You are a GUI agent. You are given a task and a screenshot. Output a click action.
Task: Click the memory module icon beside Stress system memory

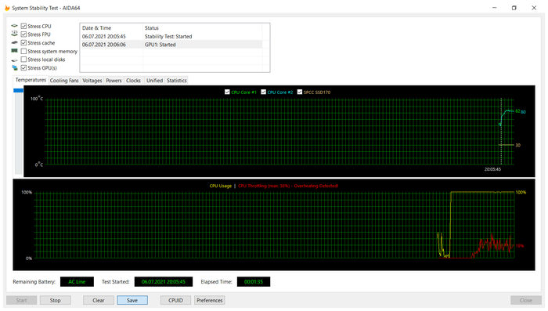[14, 51]
